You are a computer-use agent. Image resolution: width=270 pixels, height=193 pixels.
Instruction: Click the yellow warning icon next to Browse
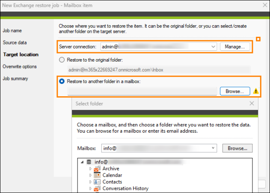(256, 91)
